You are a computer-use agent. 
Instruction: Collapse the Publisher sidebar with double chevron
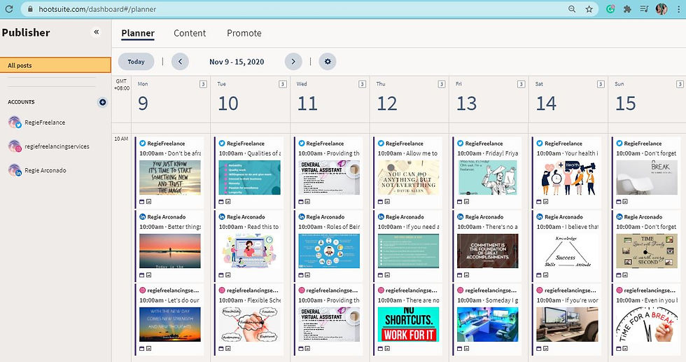pos(97,32)
